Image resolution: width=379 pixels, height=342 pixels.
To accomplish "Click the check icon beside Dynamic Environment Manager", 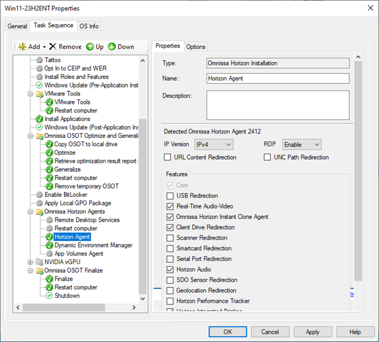I will (x=49, y=245).
